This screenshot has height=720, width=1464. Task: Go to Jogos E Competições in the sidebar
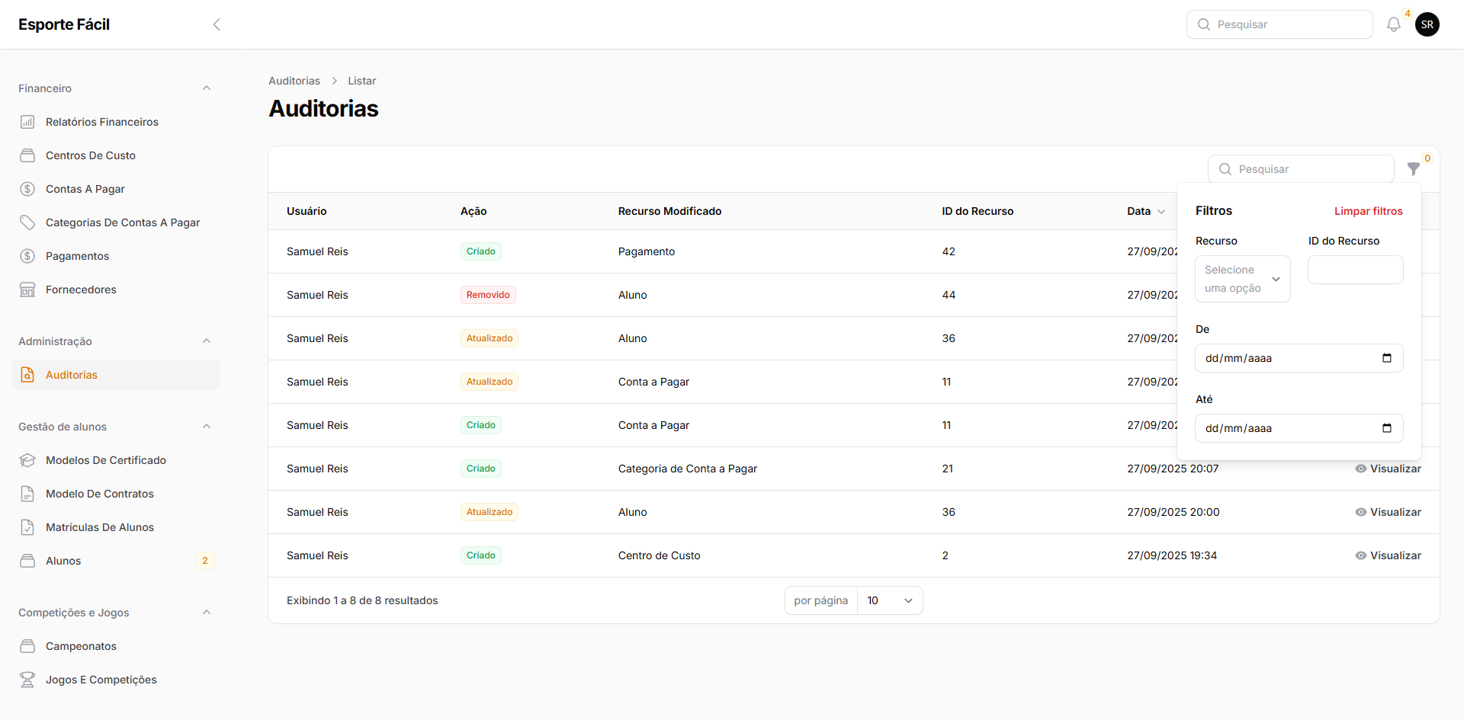click(101, 680)
